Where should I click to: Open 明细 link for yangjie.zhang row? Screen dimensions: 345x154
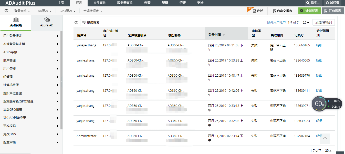[319, 45]
